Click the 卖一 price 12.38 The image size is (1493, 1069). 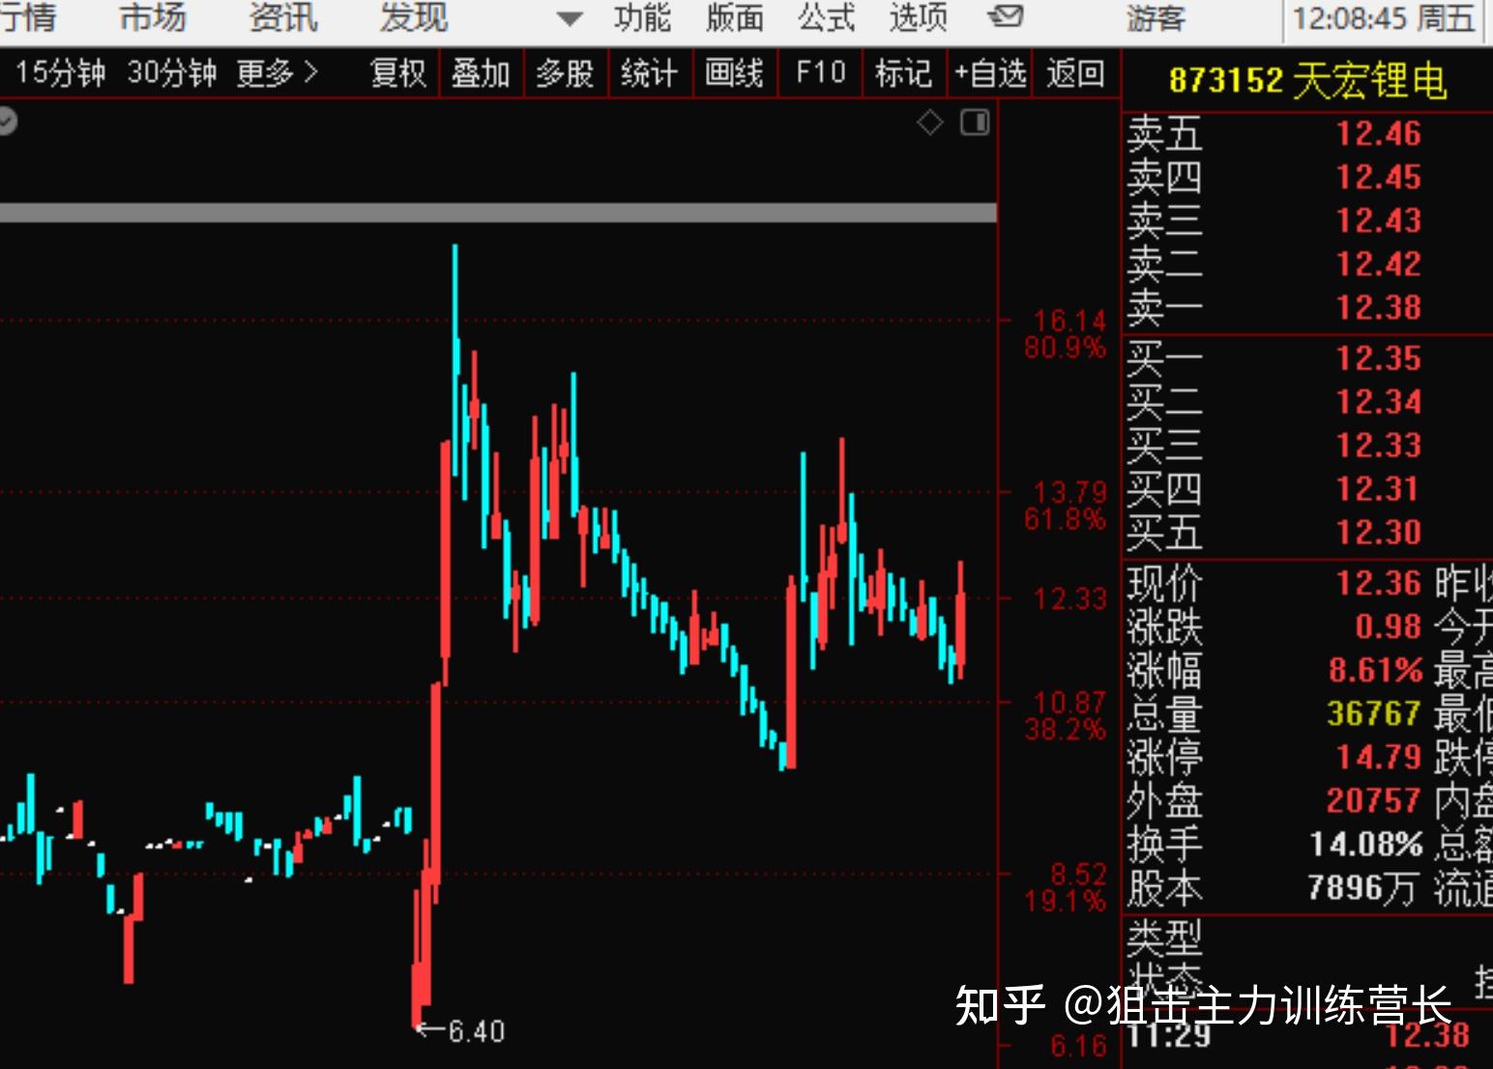1379,307
